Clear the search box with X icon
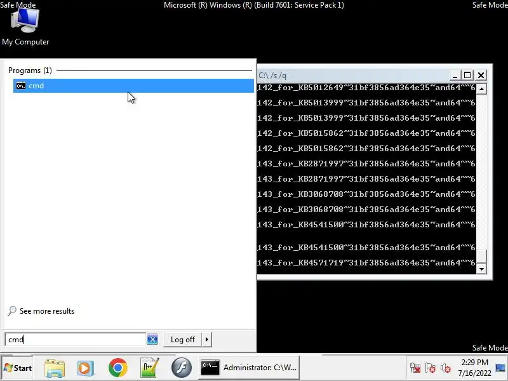 click(x=152, y=340)
